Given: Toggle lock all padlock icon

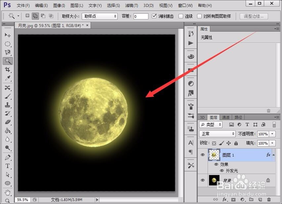Looking at the screenshot, I should point(236,143).
